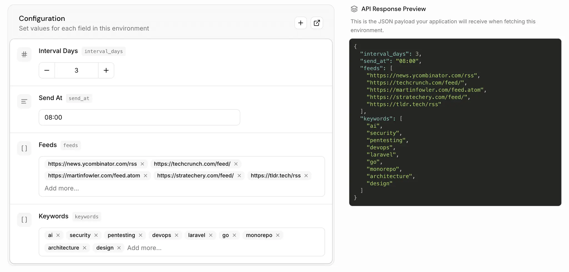Click "interval_days": 3 line in JSON preview
This screenshot has height=272, width=569.
[391, 54]
